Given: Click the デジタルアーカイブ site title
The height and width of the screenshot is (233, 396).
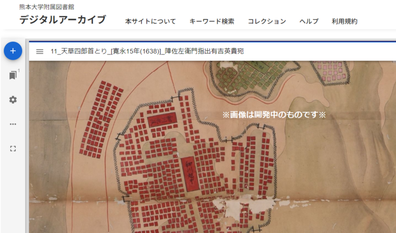Looking at the screenshot, I should (x=62, y=20).
